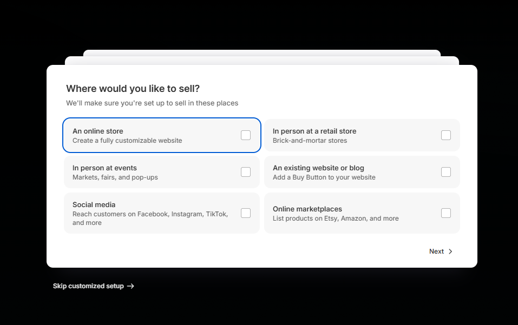Choose the 'Online marketplaces' option title

[x=307, y=209]
